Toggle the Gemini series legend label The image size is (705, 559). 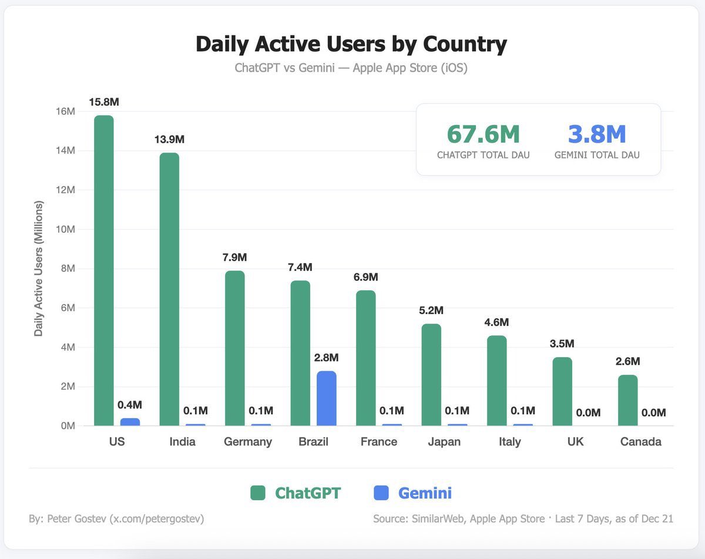(x=425, y=493)
